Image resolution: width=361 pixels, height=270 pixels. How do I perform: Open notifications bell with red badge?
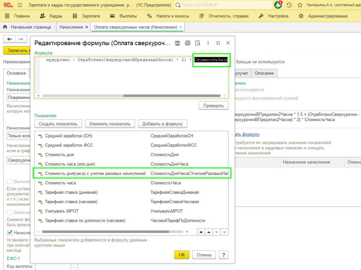[x=278, y=5]
